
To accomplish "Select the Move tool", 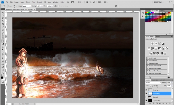I will point(3,13).
